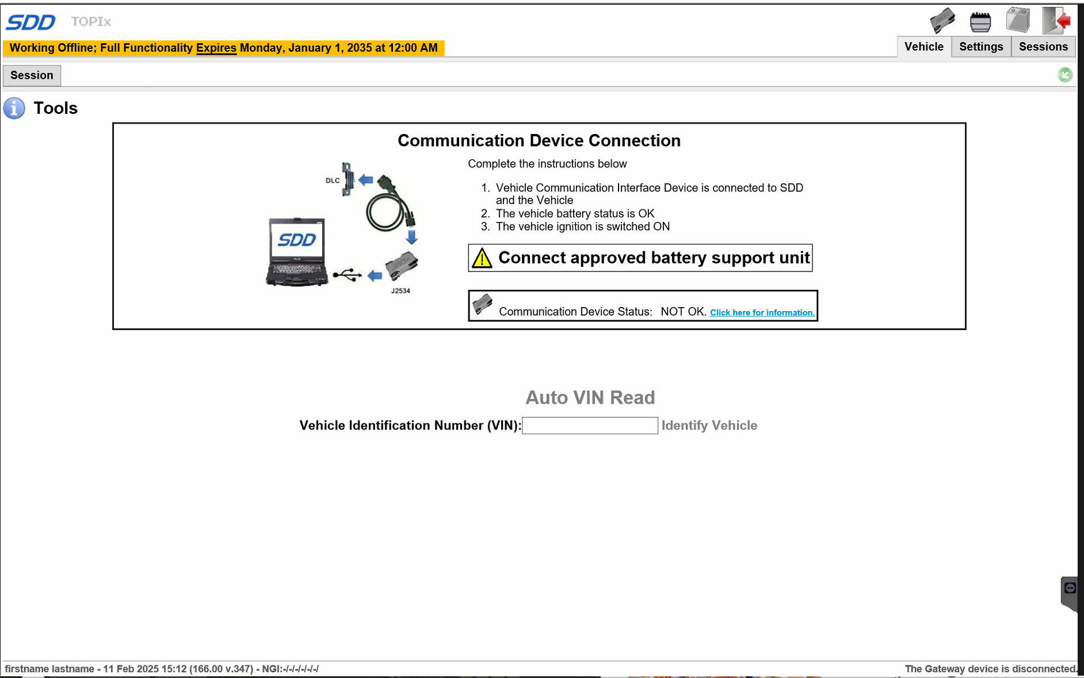Click the vehicle battery icon in the header
Viewport: 1084px width, 678px height.
[1017, 20]
